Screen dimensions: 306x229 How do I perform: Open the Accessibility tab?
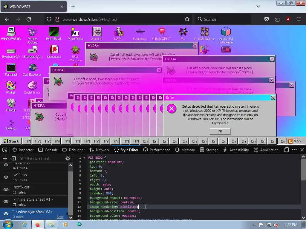pyautogui.click(x=236, y=150)
